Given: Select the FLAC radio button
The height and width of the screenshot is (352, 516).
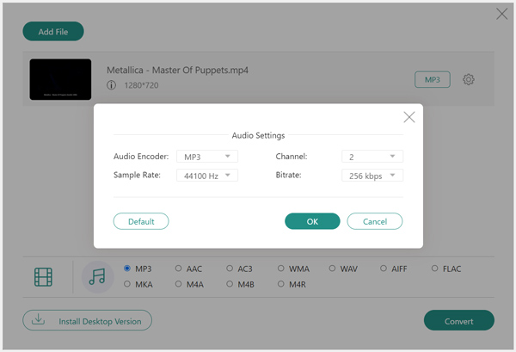Looking at the screenshot, I should pos(435,269).
